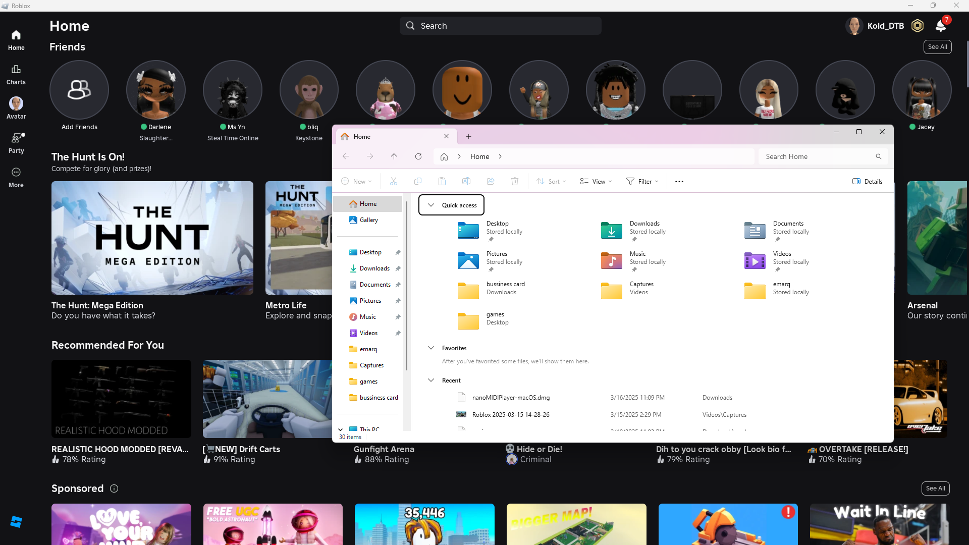
Task: Click the Refresh icon in File Explorer
Action: (x=418, y=156)
